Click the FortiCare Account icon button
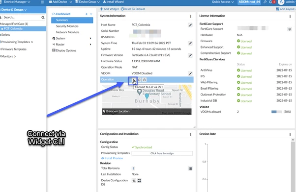This screenshot has width=296, height=192. pyautogui.click(x=290, y=29)
